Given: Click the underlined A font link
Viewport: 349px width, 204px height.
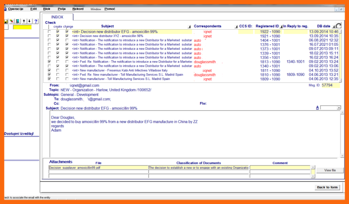Looking at the screenshot, I should point(318,108).
